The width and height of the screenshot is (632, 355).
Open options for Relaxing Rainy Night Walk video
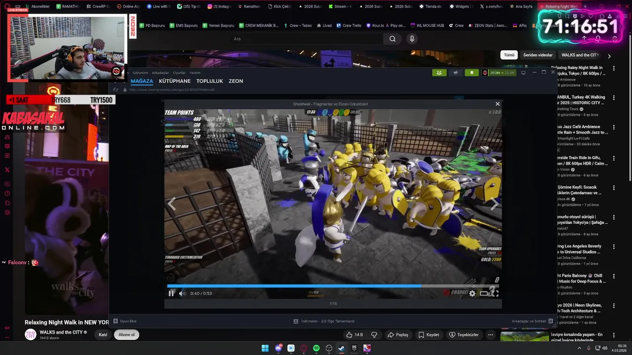click(614, 69)
